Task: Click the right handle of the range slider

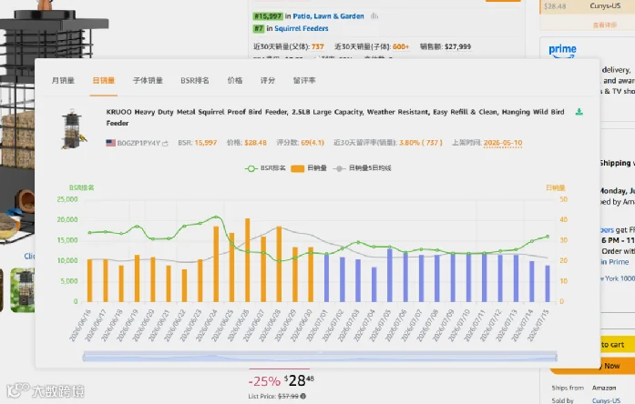Action: pos(556,357)
